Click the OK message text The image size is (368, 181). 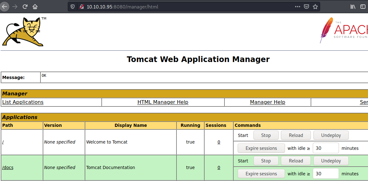click(x=44, y=76)
